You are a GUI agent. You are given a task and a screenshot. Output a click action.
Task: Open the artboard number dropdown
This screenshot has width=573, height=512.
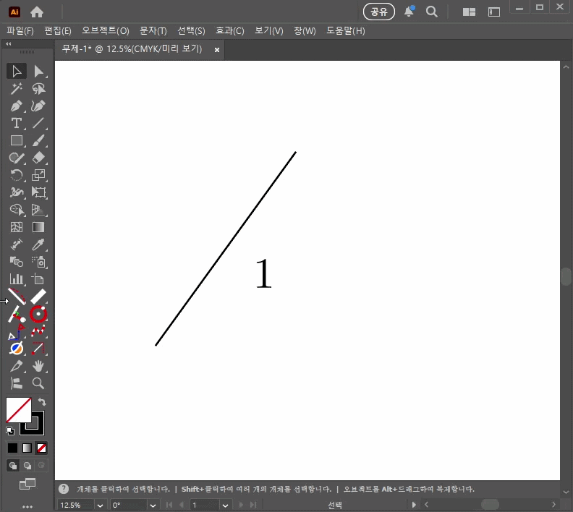point(225,505)
